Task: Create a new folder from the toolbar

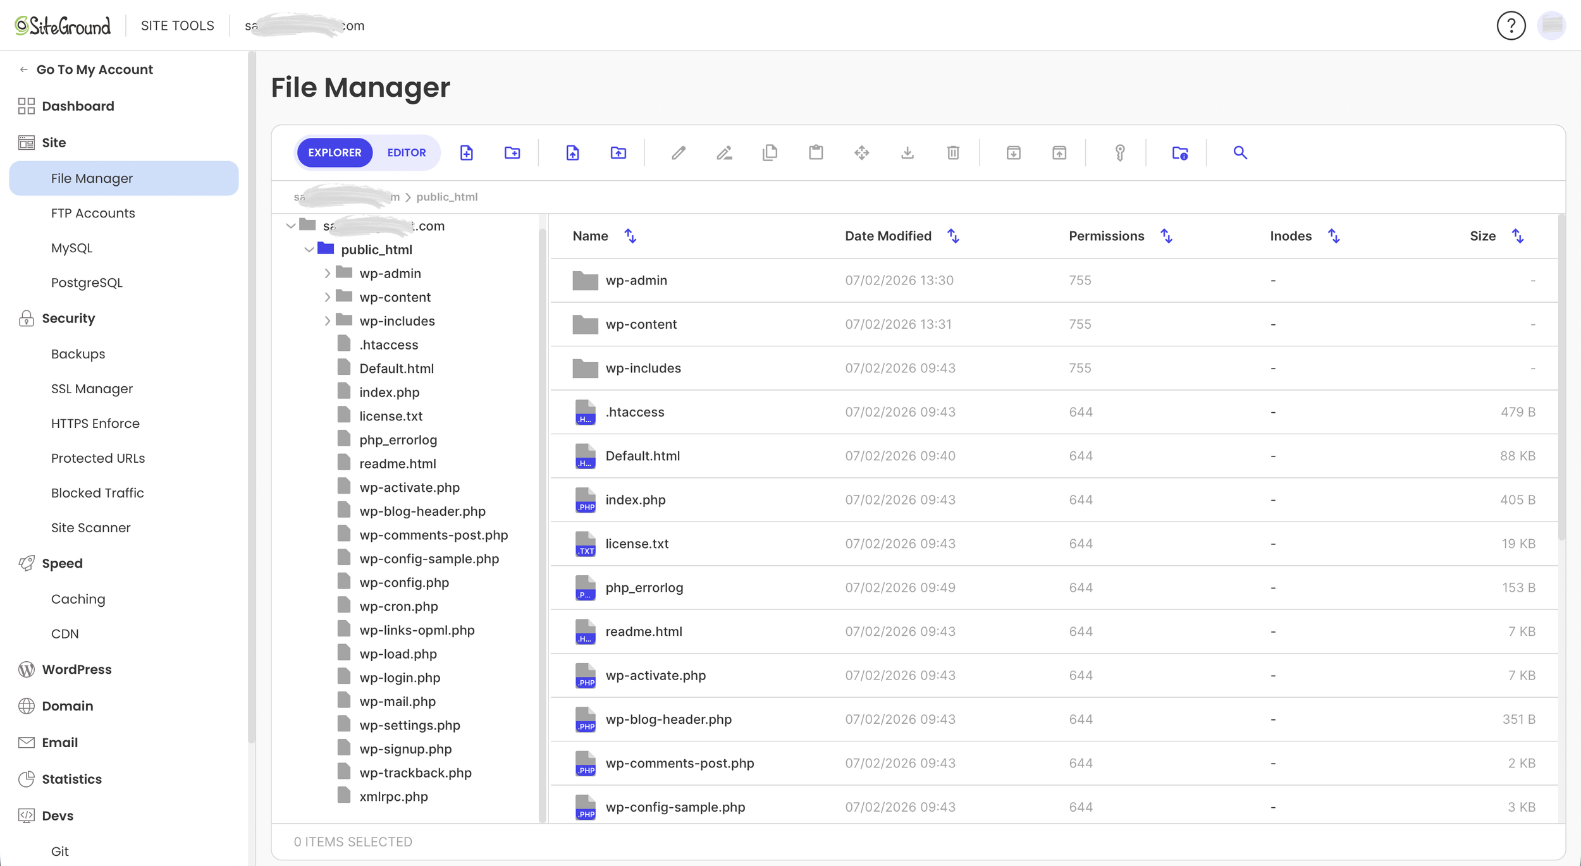Action: tap(512, 152)
